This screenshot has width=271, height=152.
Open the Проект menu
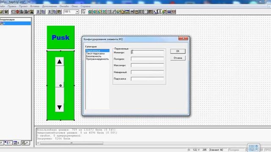click(23, 6)
